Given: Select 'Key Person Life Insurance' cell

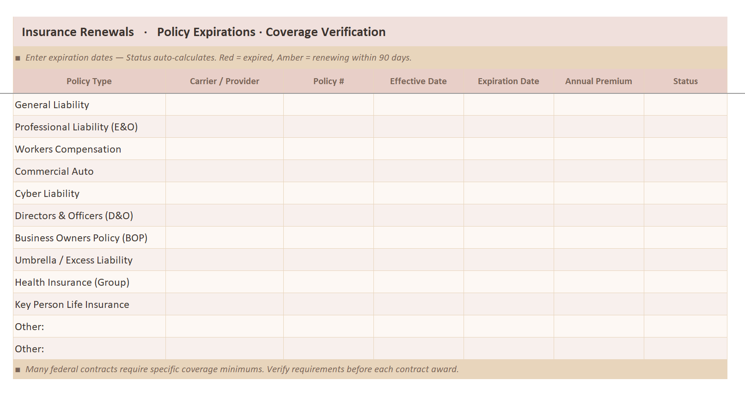Looking at the screenshot, I should click(x=89, y=304).
